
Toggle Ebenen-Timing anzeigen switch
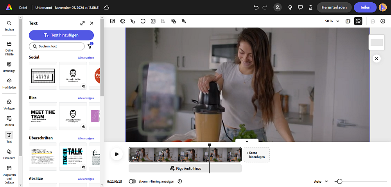click(133, 181)
